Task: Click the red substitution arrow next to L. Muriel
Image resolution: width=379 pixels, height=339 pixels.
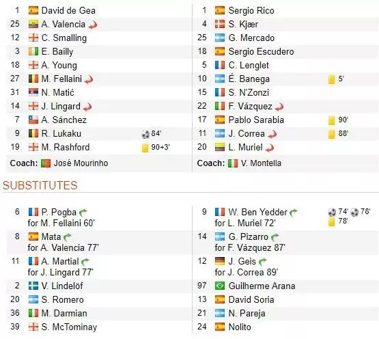Action: pyautogui.click(x=270, y=148)
